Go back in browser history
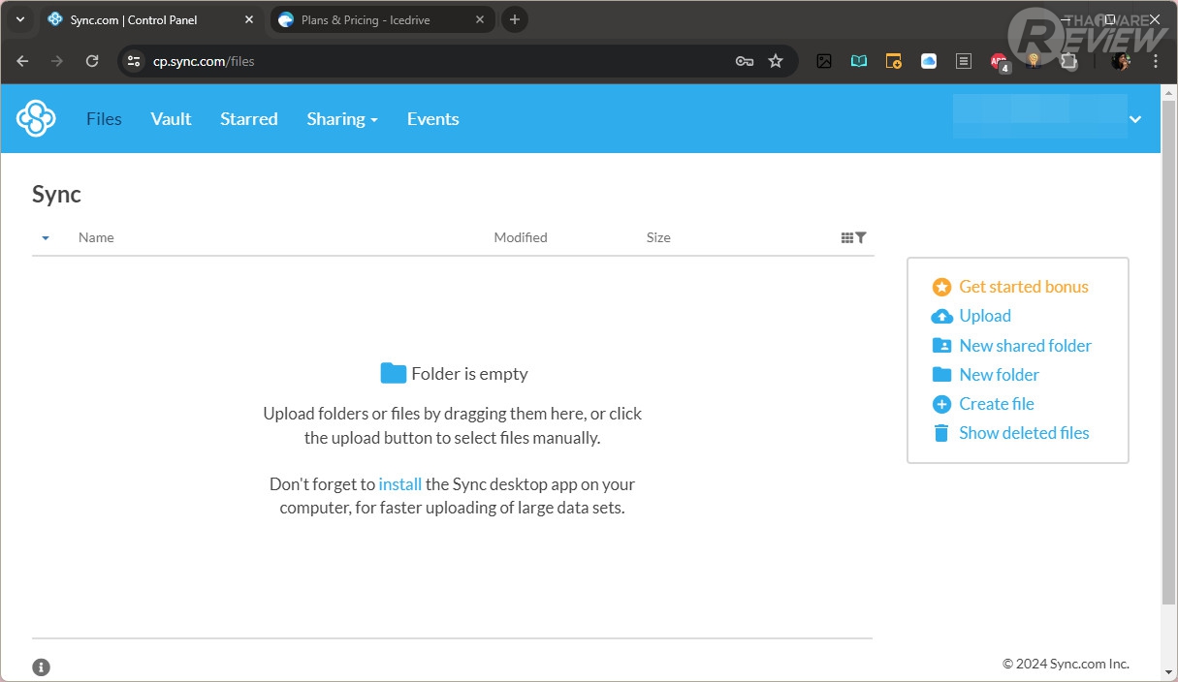 tap(23, 61)
